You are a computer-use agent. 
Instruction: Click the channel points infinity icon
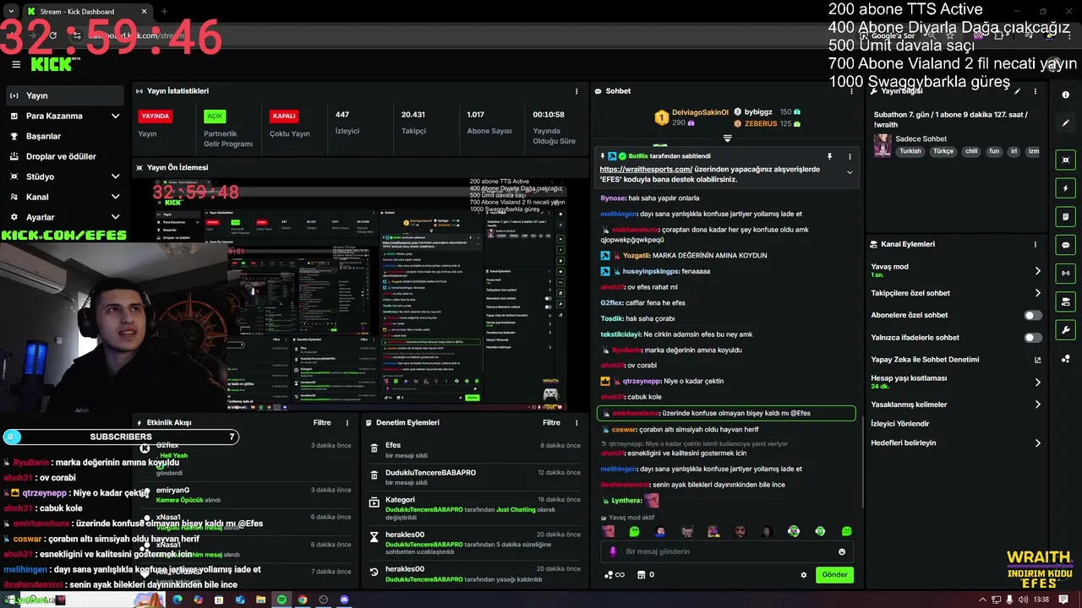(x=614, y=575)
